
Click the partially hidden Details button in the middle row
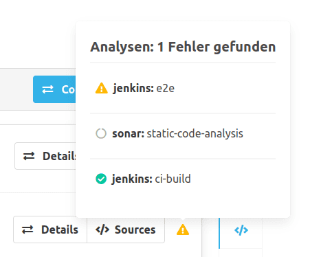(x=45, y=156)
